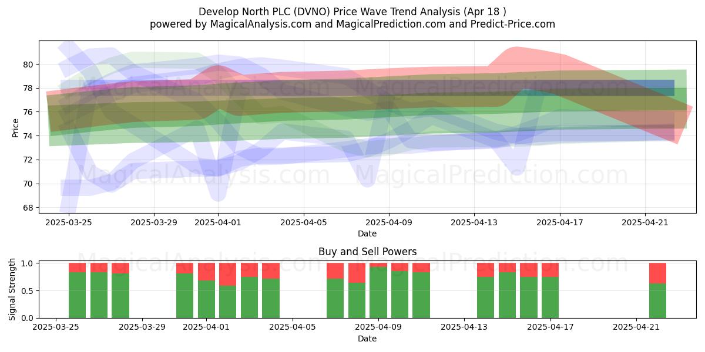The image size is (705, 352).
Task: Click the green buy bar for 2025-04-14
Action: point(486,297)
